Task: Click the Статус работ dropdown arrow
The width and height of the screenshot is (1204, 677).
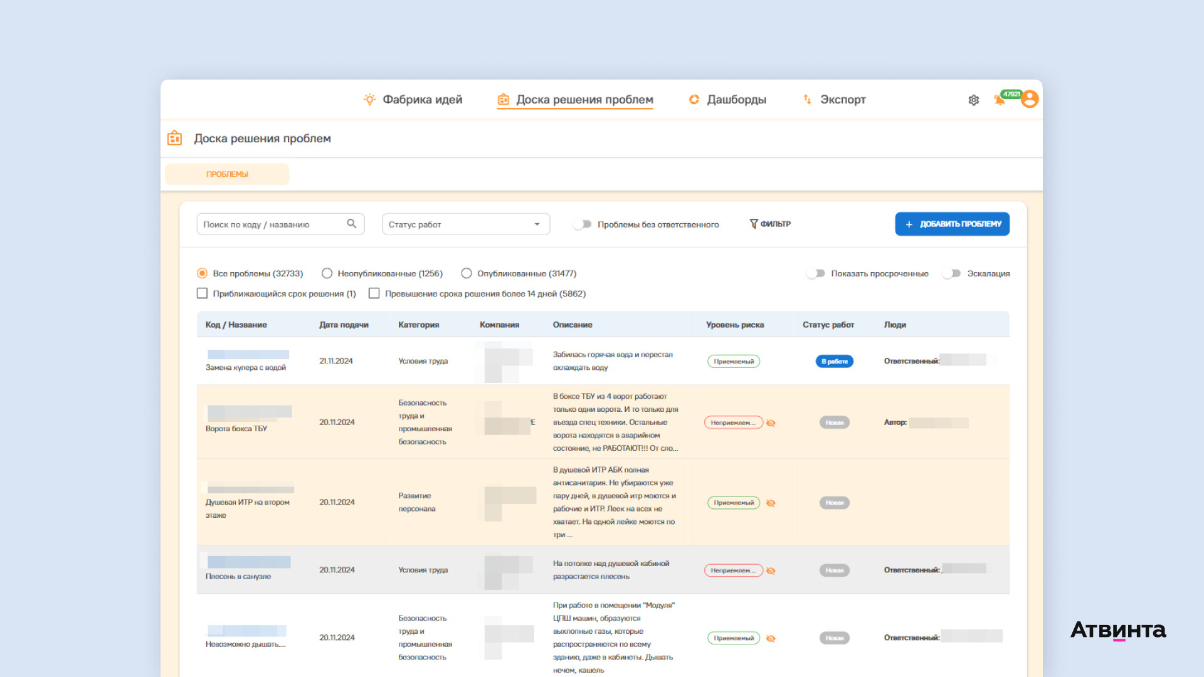Action: [x=537, y=224]
